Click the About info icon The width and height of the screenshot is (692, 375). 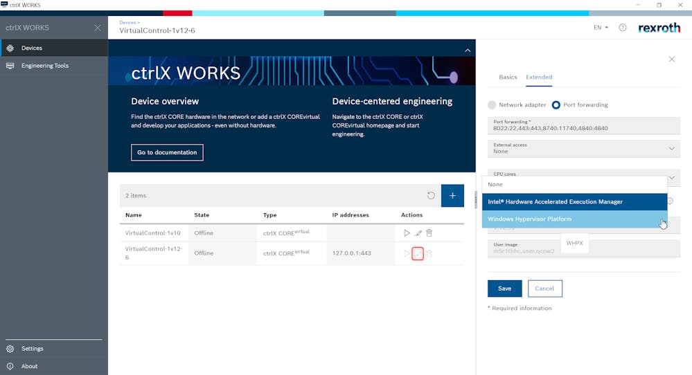coord(10,366)
